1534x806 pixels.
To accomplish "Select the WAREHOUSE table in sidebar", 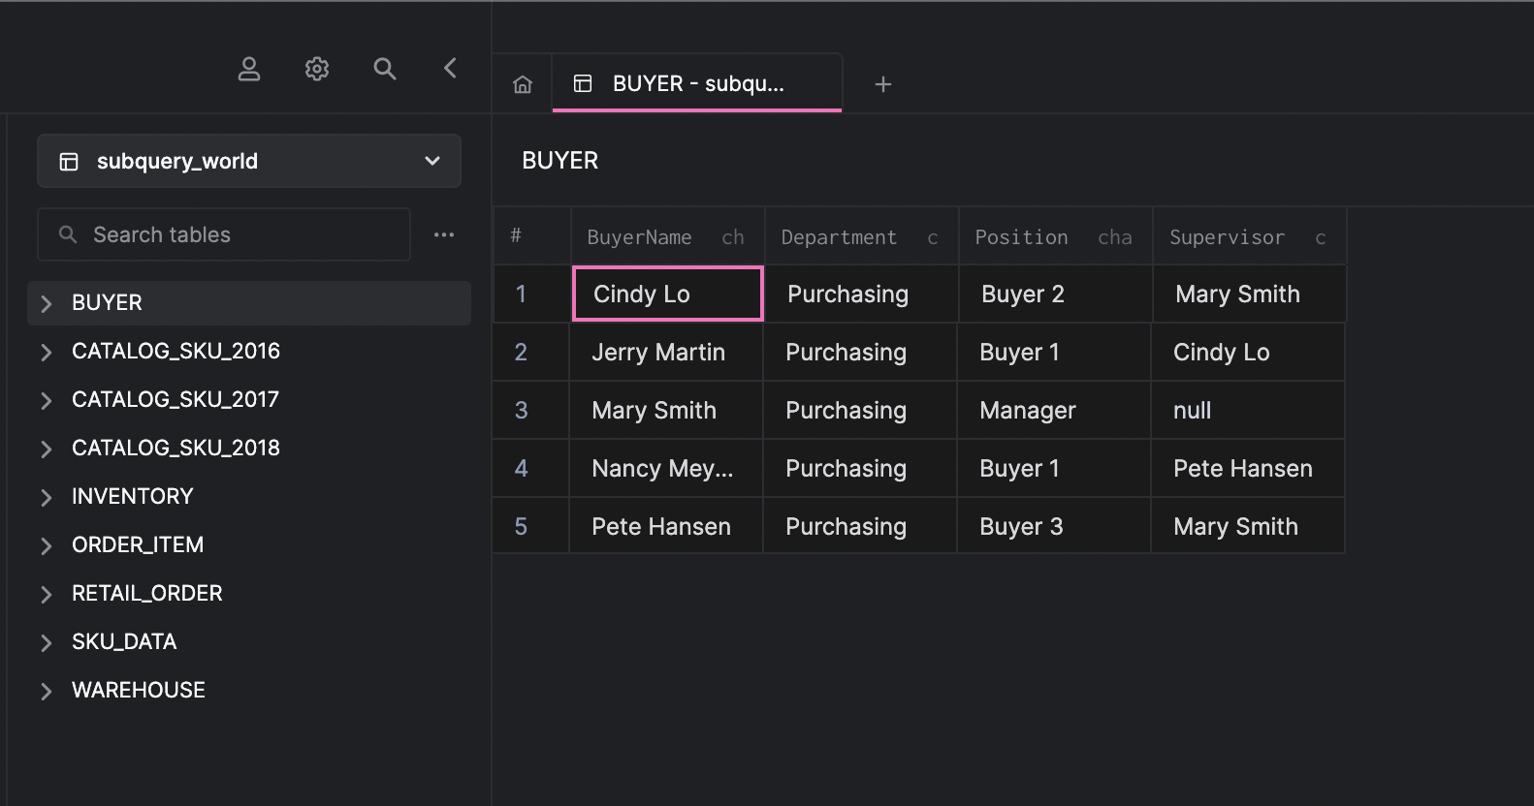I will pos(139,690).
